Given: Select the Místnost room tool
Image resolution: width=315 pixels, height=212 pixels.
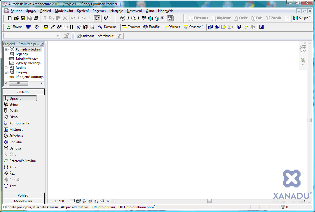Looking at the screenshot, I should click(13, 130).
